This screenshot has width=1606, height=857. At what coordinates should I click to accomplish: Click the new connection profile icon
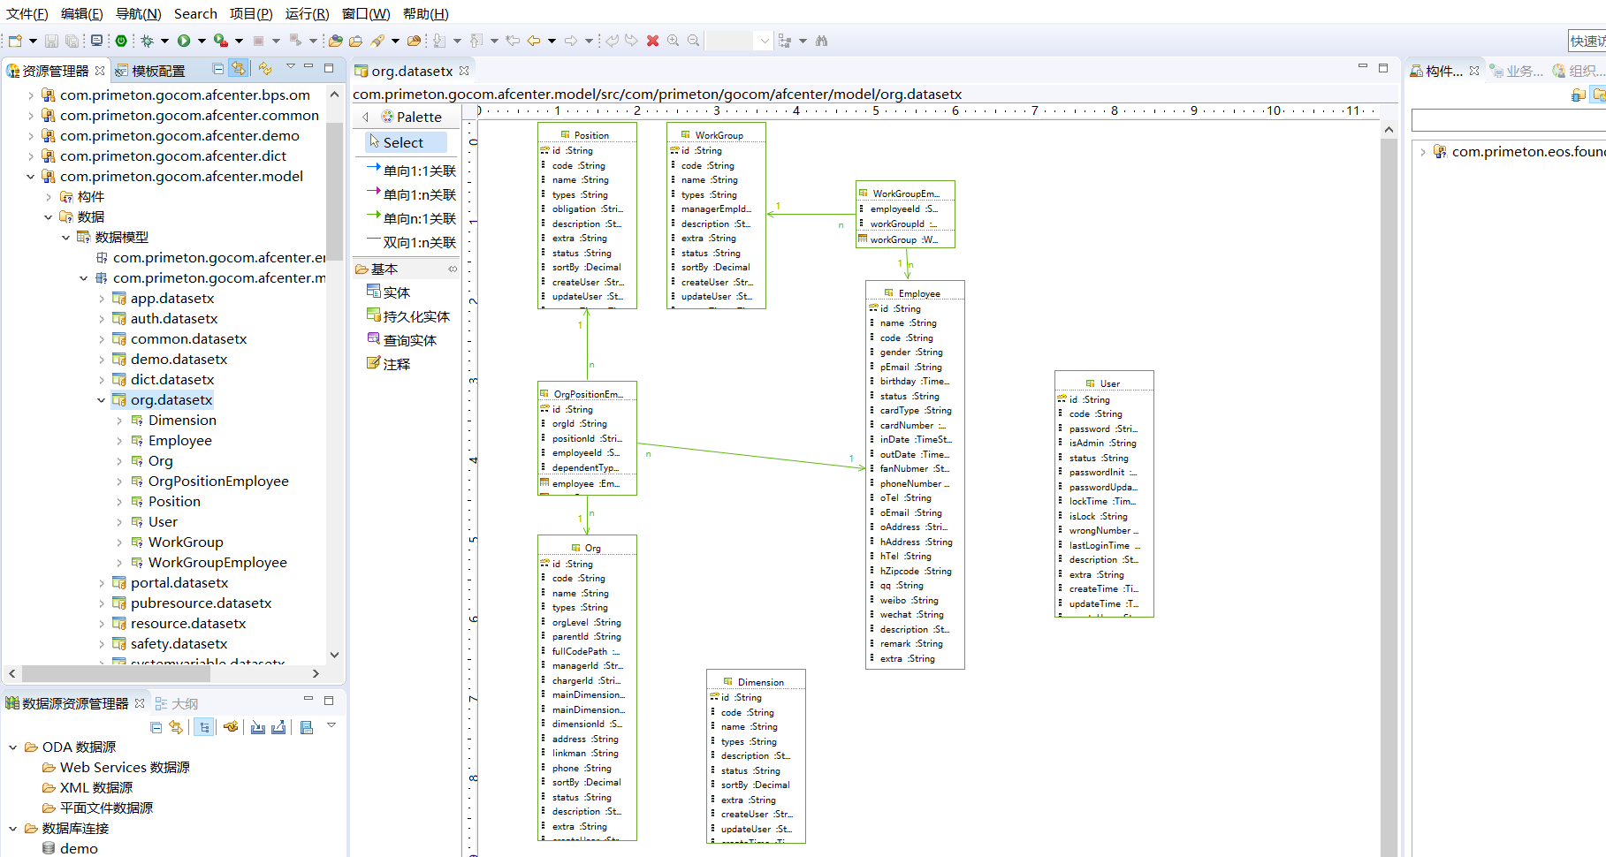pos(231,727)
